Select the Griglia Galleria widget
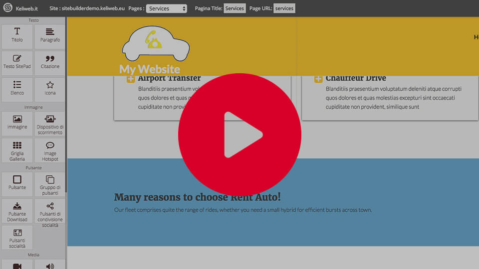The width and height of the screenshot is (479, 269). 17,149
